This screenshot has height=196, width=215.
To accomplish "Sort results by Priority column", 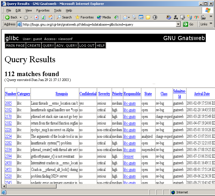I will (x=117, y=94).
